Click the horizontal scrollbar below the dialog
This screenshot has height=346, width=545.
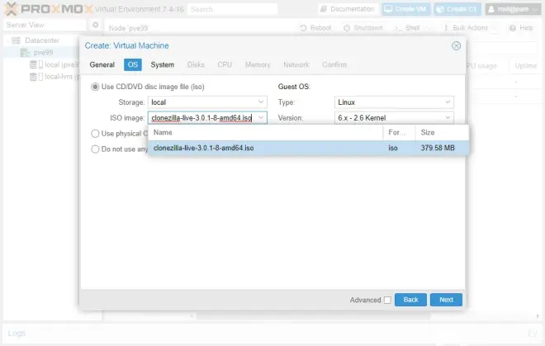pos(313,316)
